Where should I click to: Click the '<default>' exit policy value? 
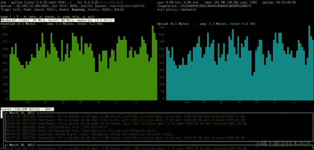pyautogui.click(x=189, y=10)
